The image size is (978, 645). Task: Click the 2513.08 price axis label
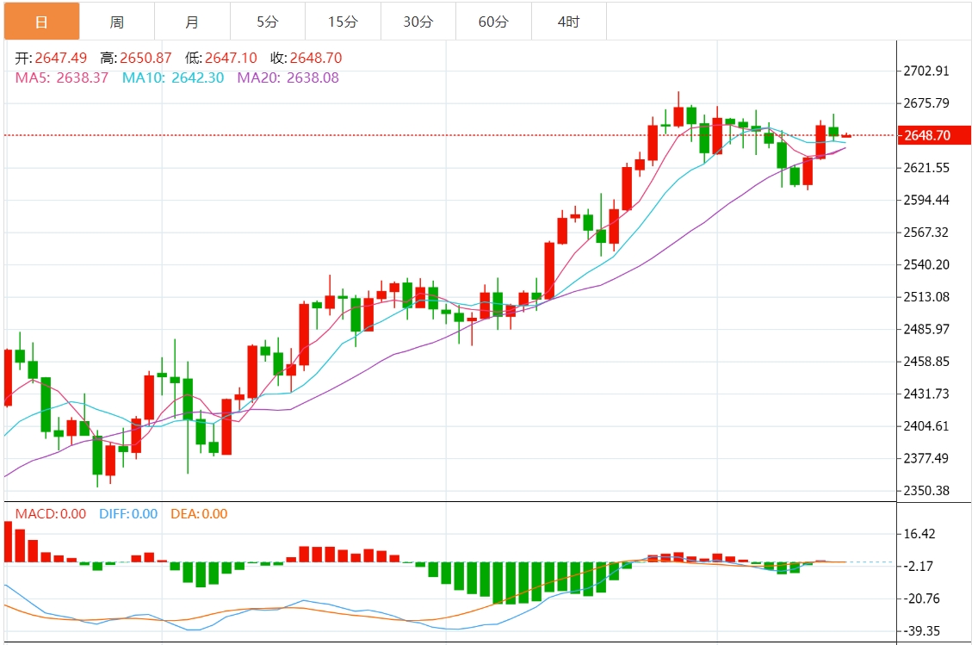[x=926, y=297]
